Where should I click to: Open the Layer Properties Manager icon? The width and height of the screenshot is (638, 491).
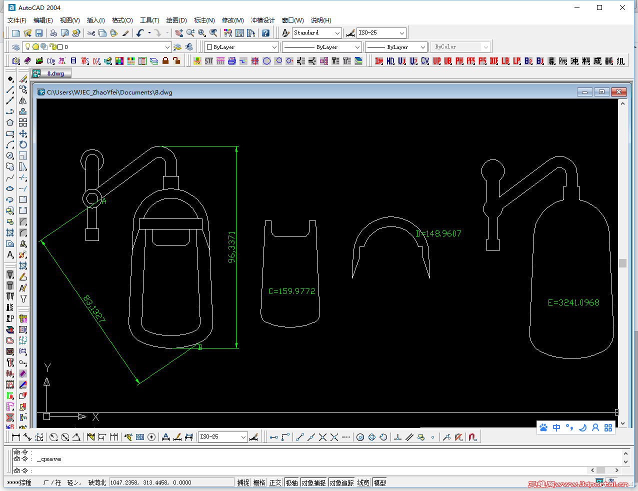pos(16,47)
